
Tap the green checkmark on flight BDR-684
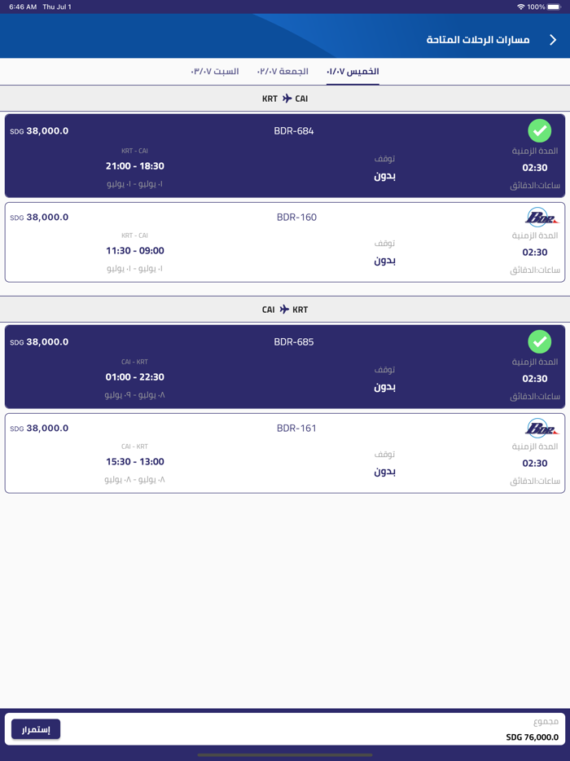coord(539,130)
